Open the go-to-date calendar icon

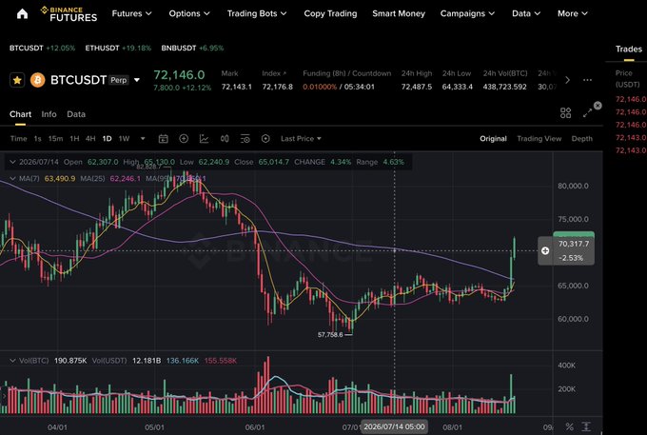click(x=164, y=139)
